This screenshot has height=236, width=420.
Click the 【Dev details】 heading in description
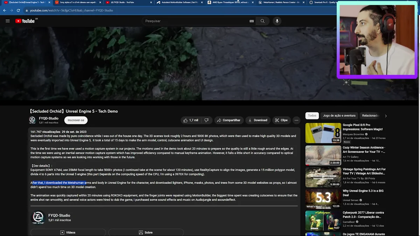point(41,165)
